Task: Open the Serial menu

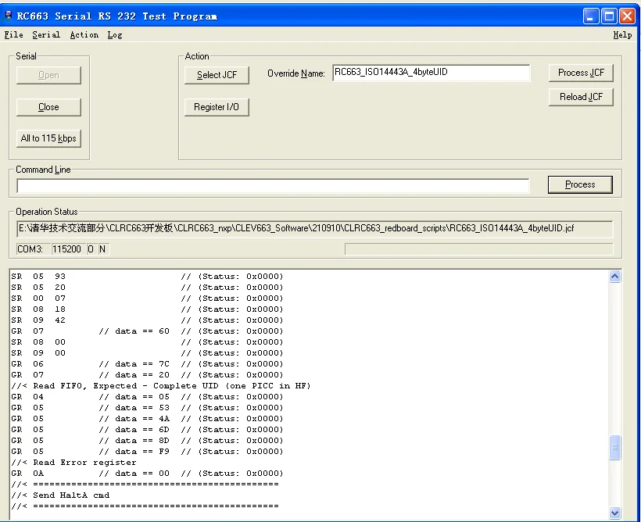Action: [x=46, y=35]
